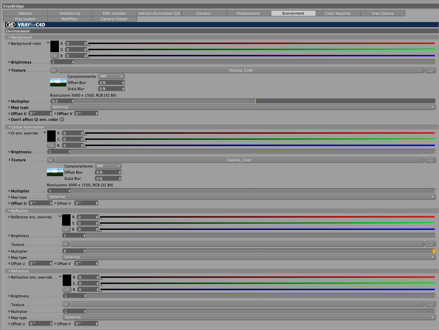
Task: Toggle the animation dot beside Reflection env. override
Action: tap(9, 217)
